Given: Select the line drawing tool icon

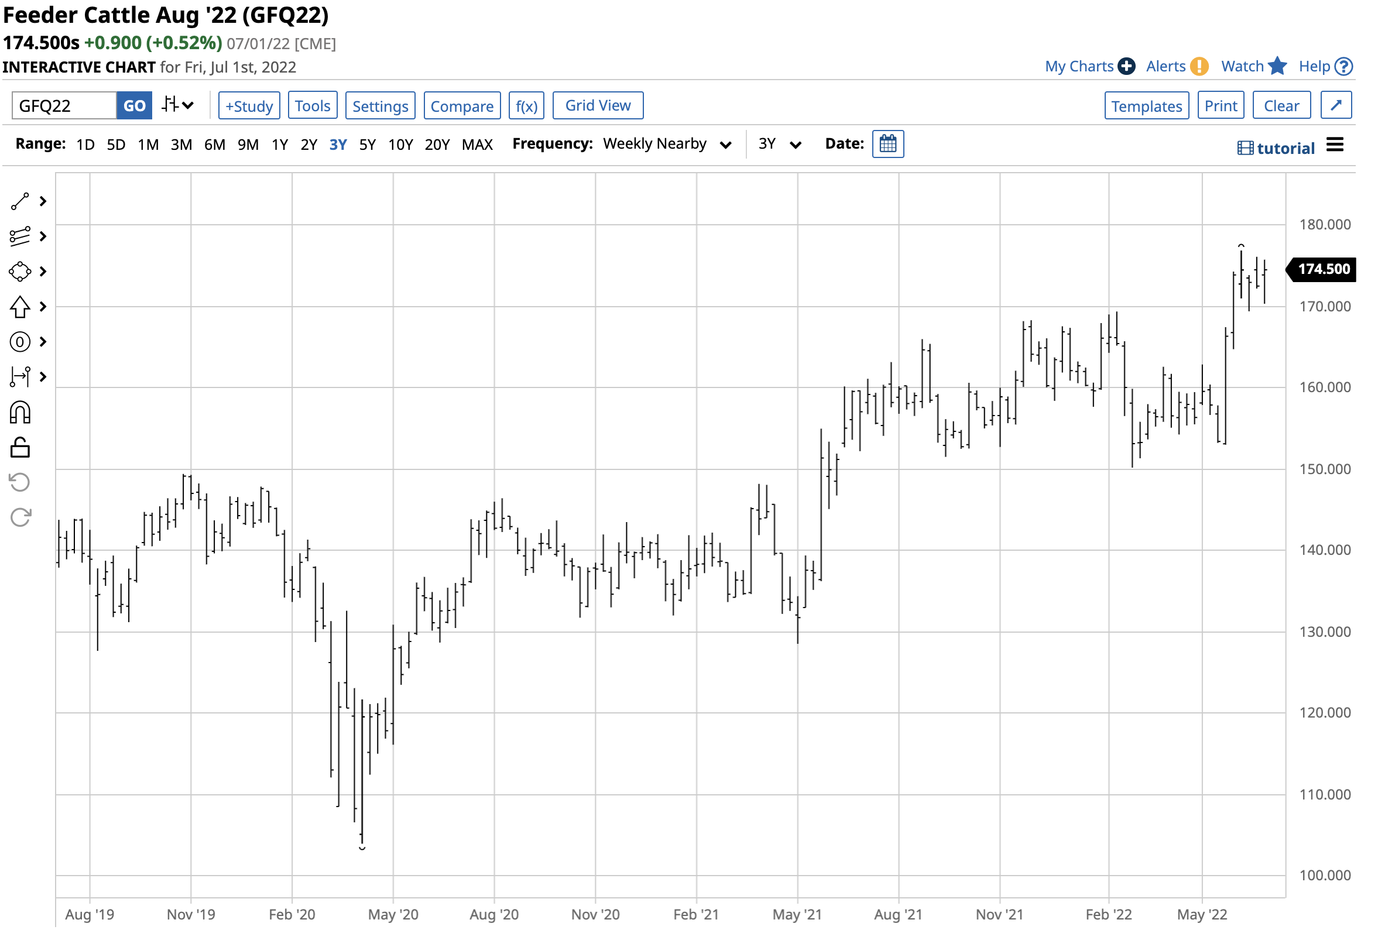Looking at the screenshot, I should point(19,202).
